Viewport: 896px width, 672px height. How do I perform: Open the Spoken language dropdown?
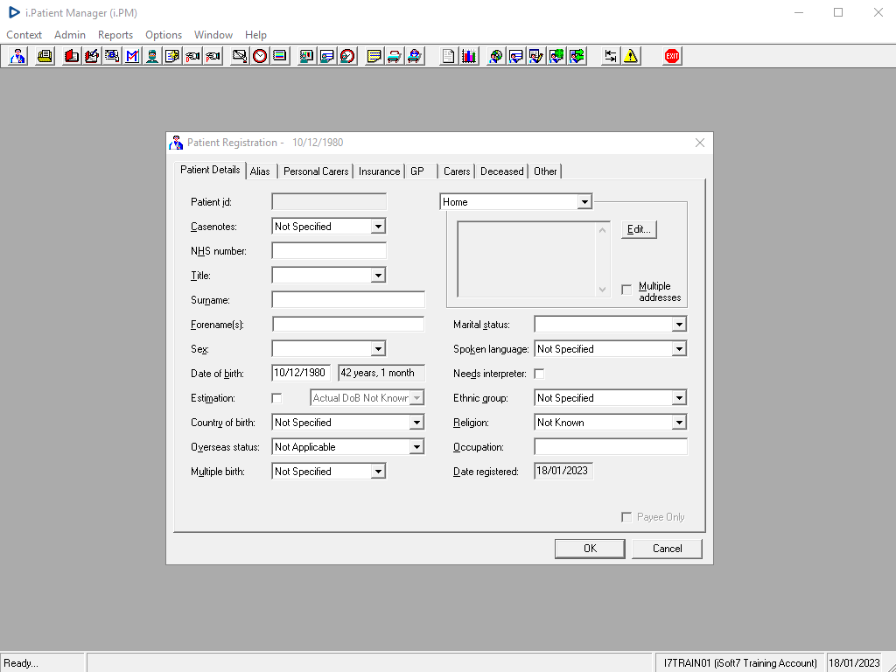[679, 349]
